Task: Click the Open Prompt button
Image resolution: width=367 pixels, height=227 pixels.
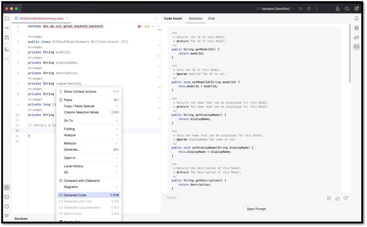Action: pos(256,209)
